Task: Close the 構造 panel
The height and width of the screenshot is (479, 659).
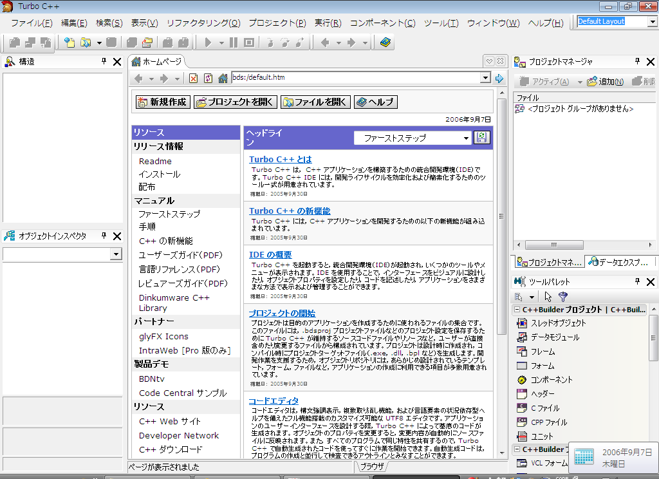Action: tap(117, 62)
